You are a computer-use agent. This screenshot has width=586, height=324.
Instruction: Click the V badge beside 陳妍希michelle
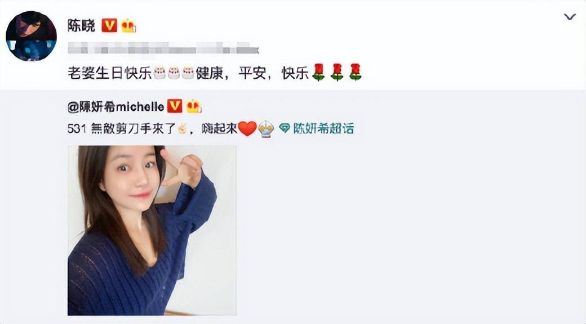(x=175, y=106)
